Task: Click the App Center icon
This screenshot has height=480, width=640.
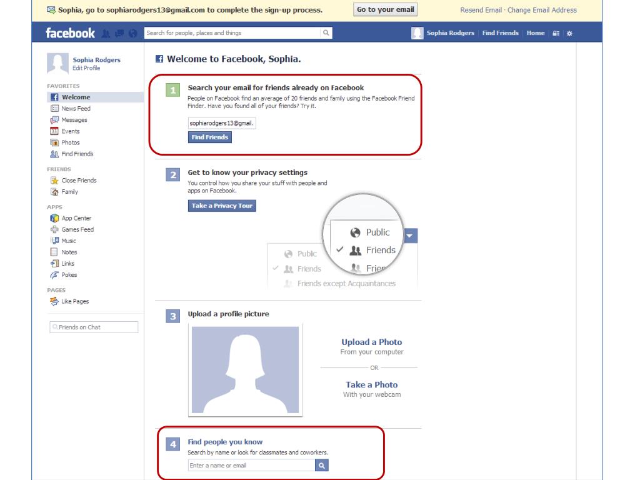Action: tap(54, 218)
